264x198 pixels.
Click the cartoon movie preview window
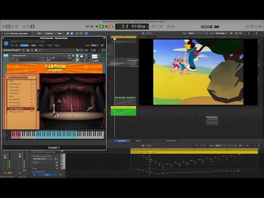point(199,72)
